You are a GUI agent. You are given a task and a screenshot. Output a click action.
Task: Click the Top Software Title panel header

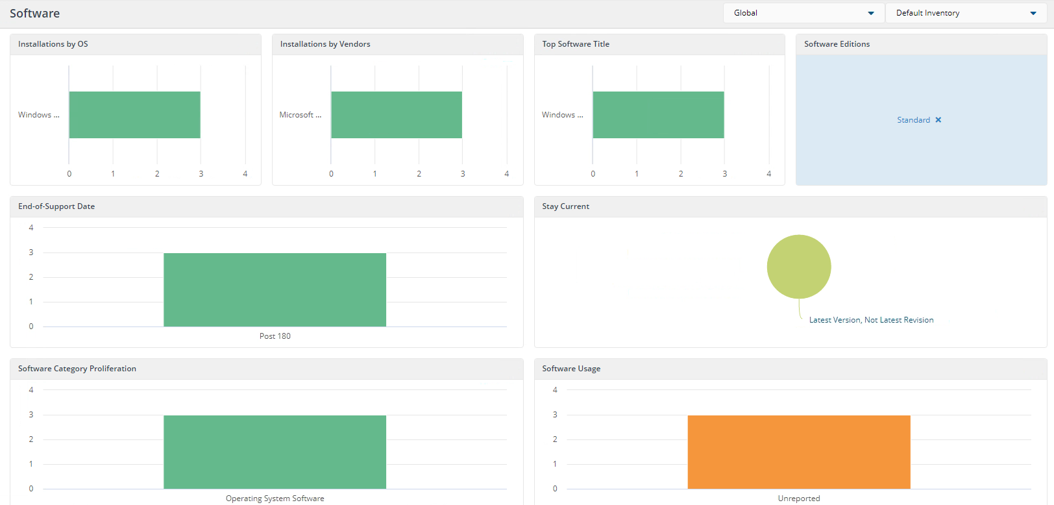pyautogui.click(x=576, y=44)
